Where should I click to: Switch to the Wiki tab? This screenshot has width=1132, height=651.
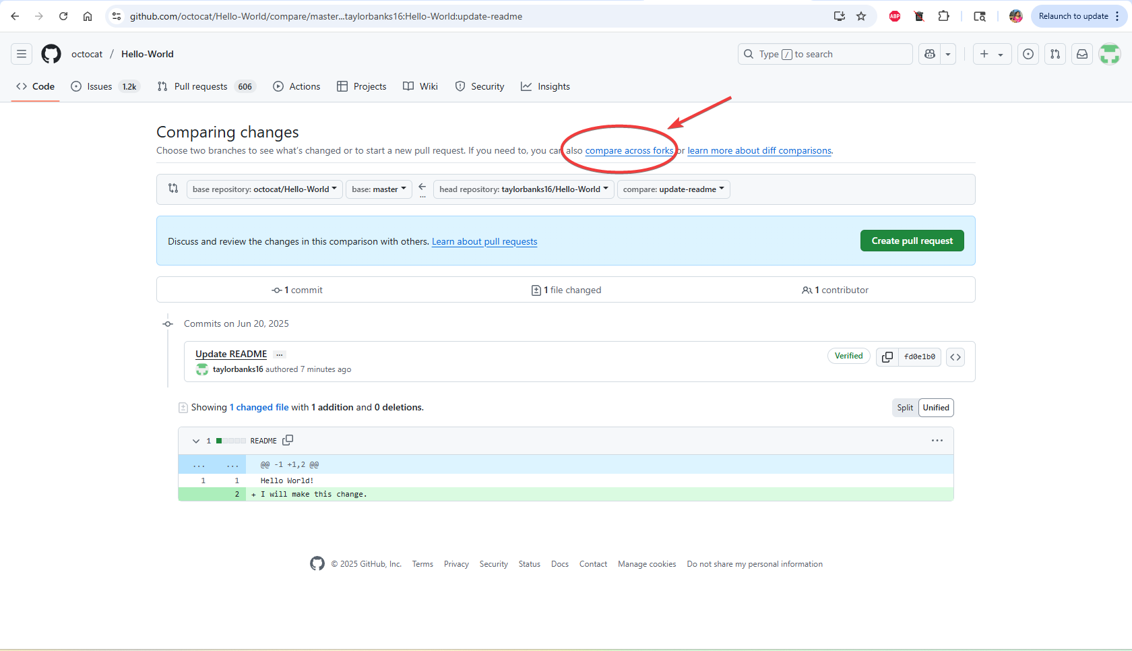click(420, 86)
